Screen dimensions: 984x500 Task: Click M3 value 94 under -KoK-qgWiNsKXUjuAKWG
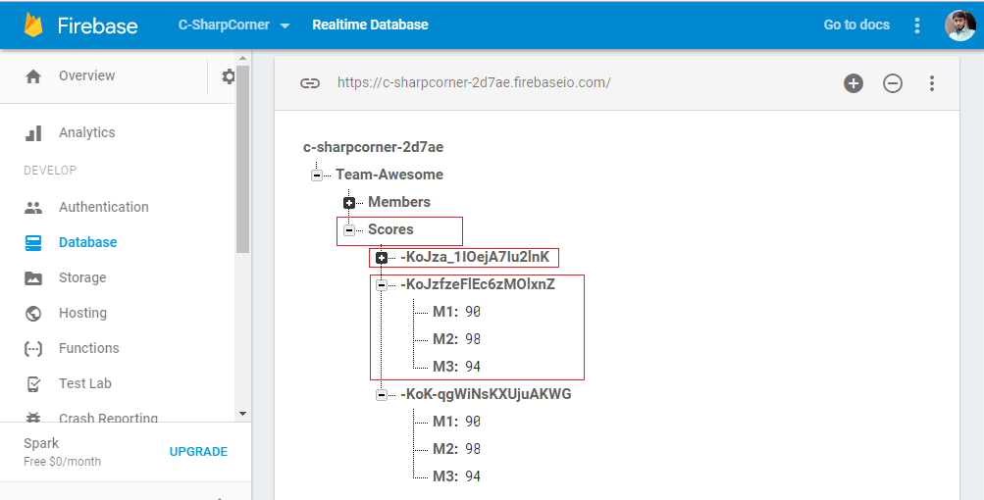(473, 476)
